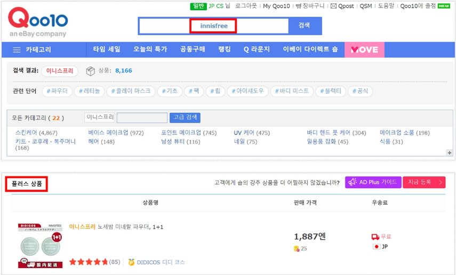The width and height of the screenshot is (456, 275).
Task: Click the Qpost envelope icon
Action: (333, 6)
